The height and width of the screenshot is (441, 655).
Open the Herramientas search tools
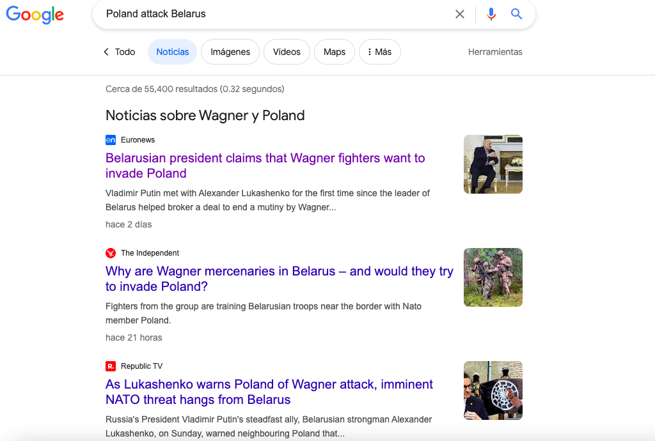click(495, 52)
